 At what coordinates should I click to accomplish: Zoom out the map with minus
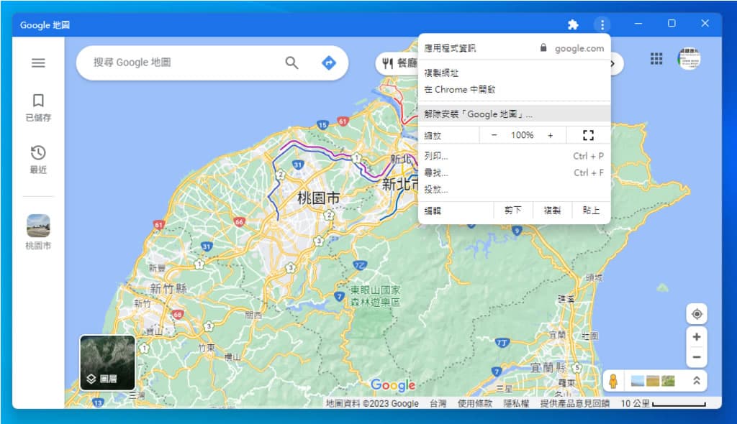click(x=697, y=357)
